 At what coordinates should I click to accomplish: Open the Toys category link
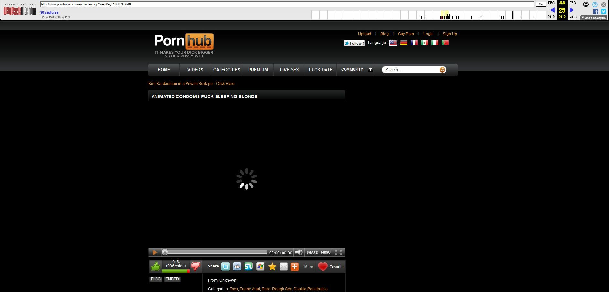click(x=234, y=289)
